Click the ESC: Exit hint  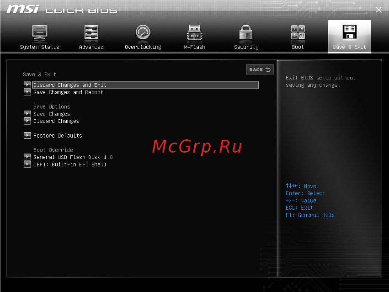click(299, 208)
